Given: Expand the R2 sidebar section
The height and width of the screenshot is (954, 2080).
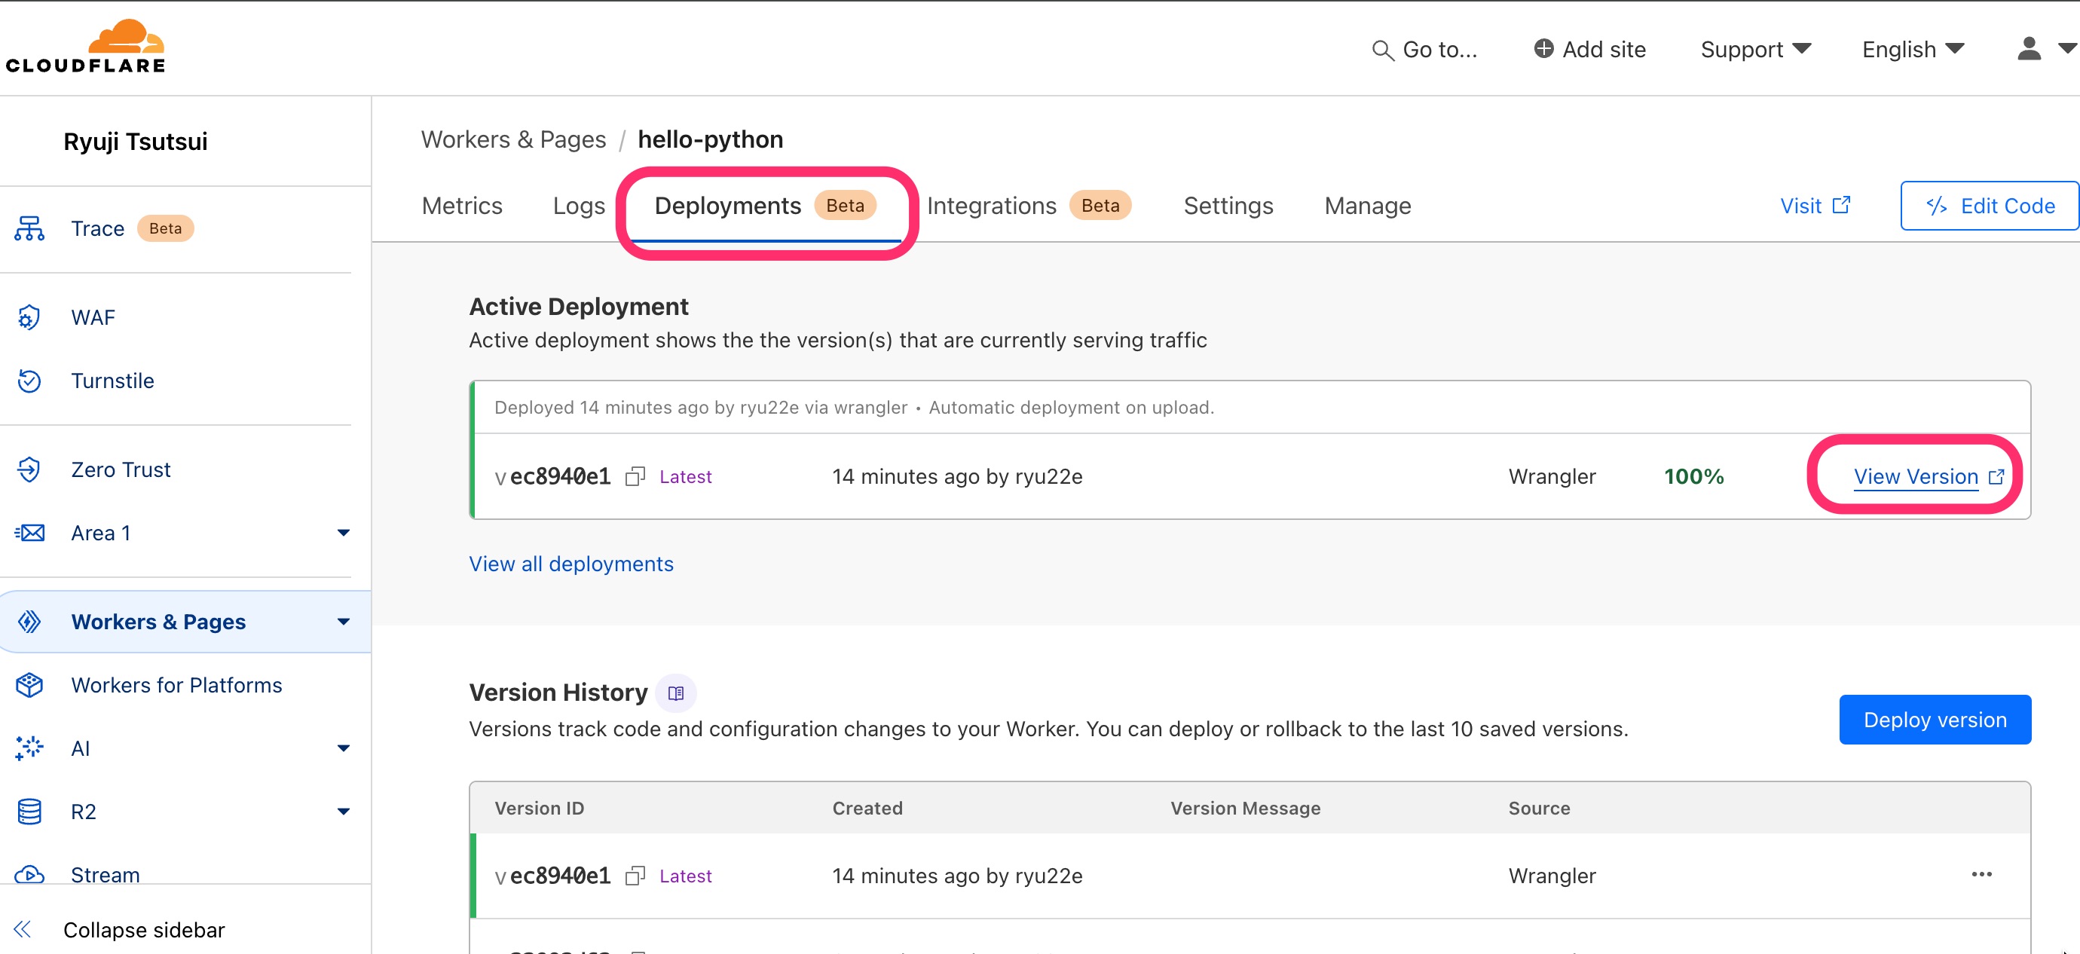Looking at the screenshot, I should [343, 811].
